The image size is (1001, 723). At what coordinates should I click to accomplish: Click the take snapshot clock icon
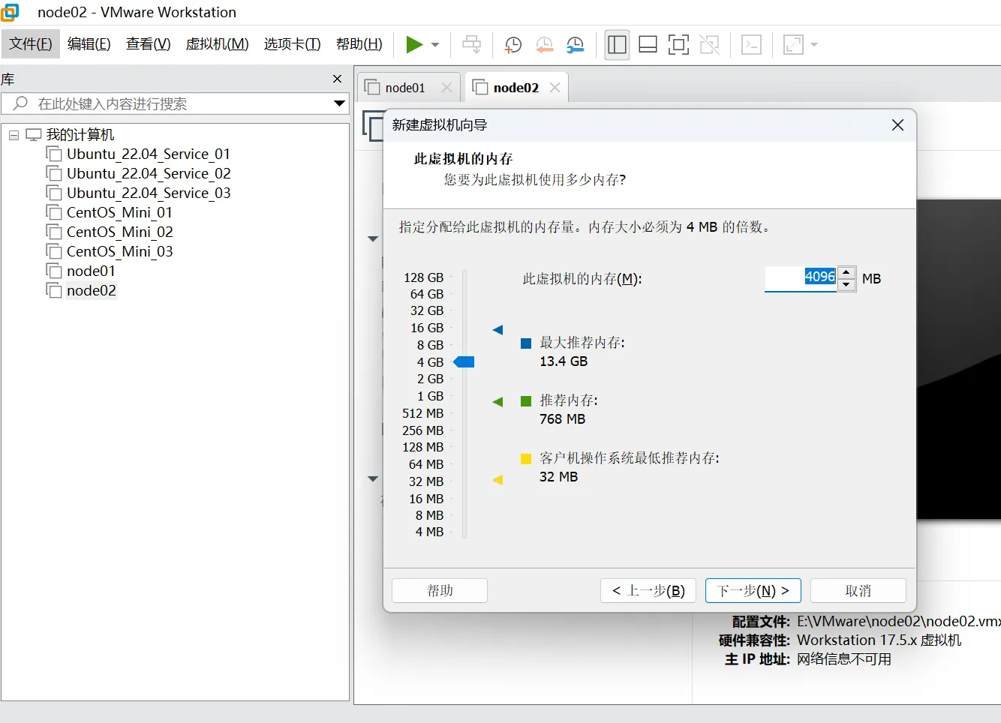[x=513, y=45]
